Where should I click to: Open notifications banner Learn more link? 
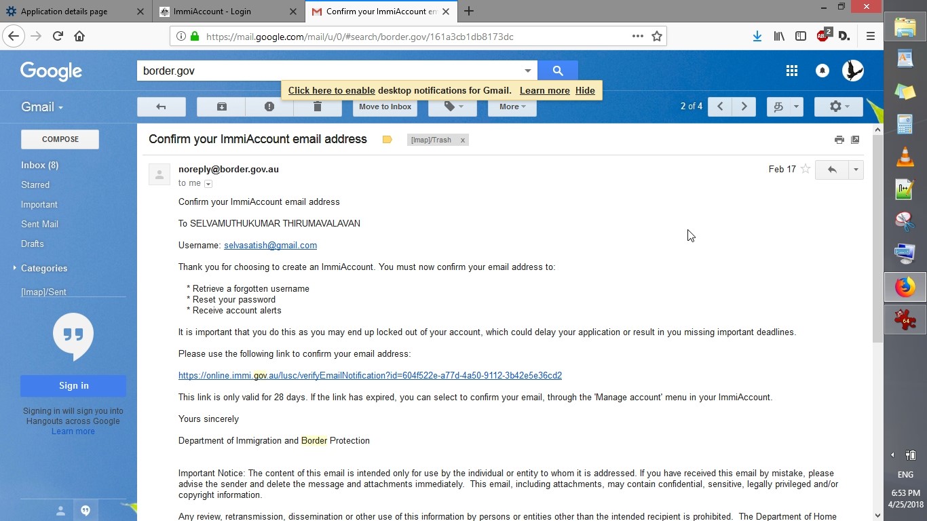point(545,90)
